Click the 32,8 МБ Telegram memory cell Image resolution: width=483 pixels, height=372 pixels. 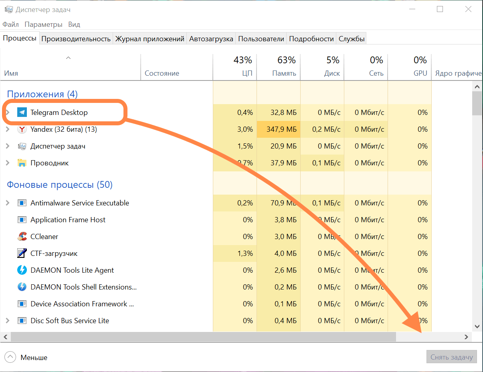(279, 113)
